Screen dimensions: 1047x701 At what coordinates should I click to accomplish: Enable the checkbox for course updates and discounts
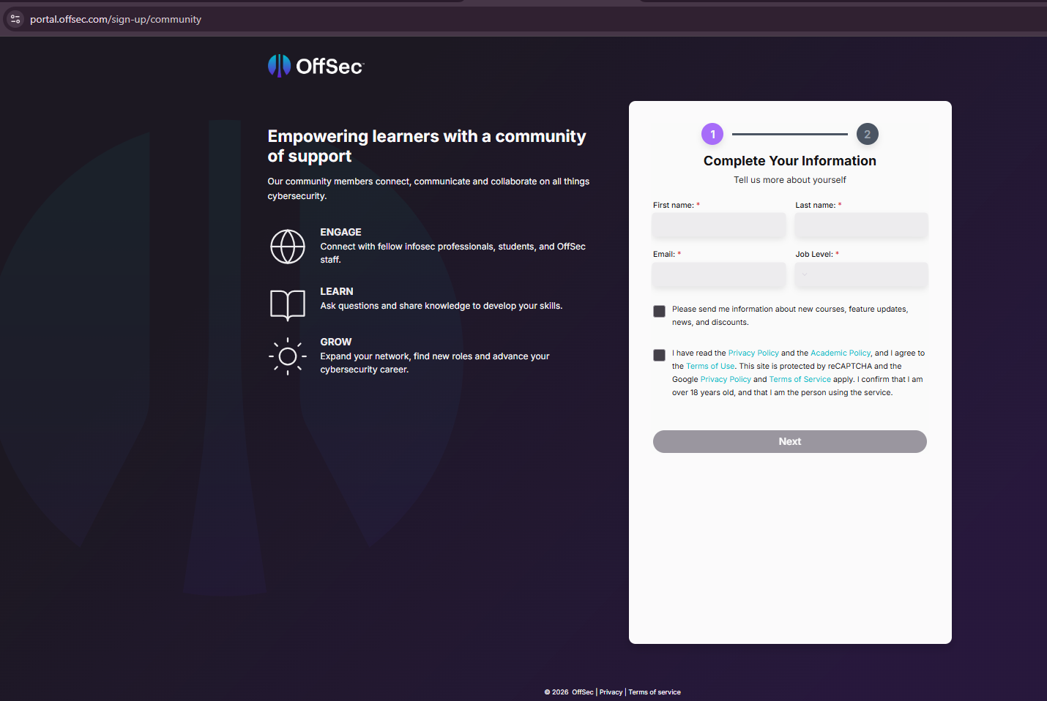(x=658, y=311)
